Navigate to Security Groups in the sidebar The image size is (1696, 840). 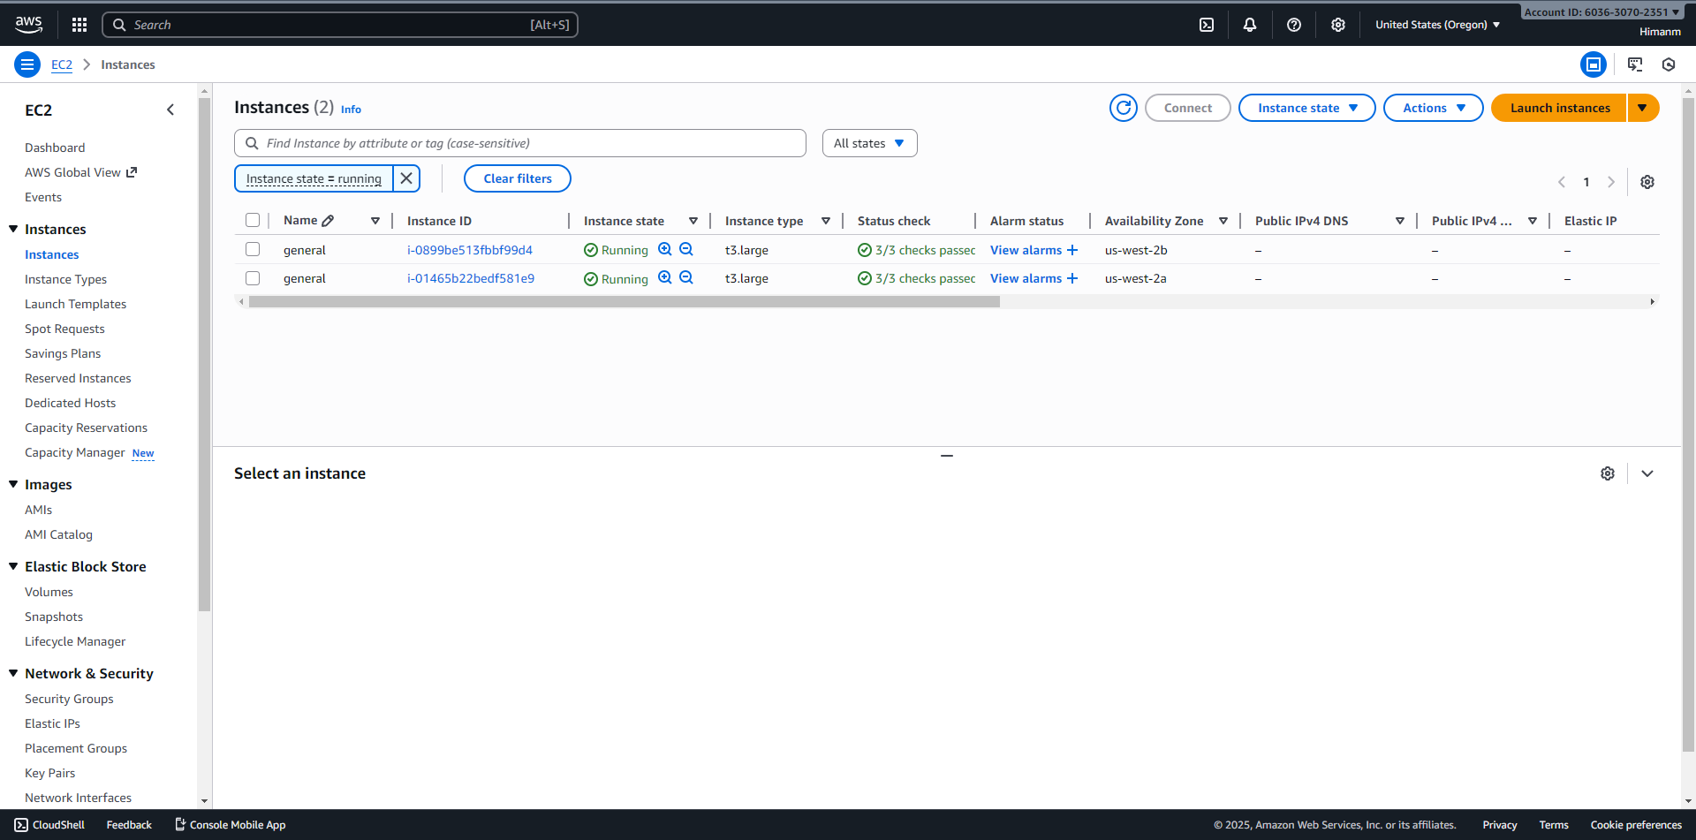click(69, 699)
